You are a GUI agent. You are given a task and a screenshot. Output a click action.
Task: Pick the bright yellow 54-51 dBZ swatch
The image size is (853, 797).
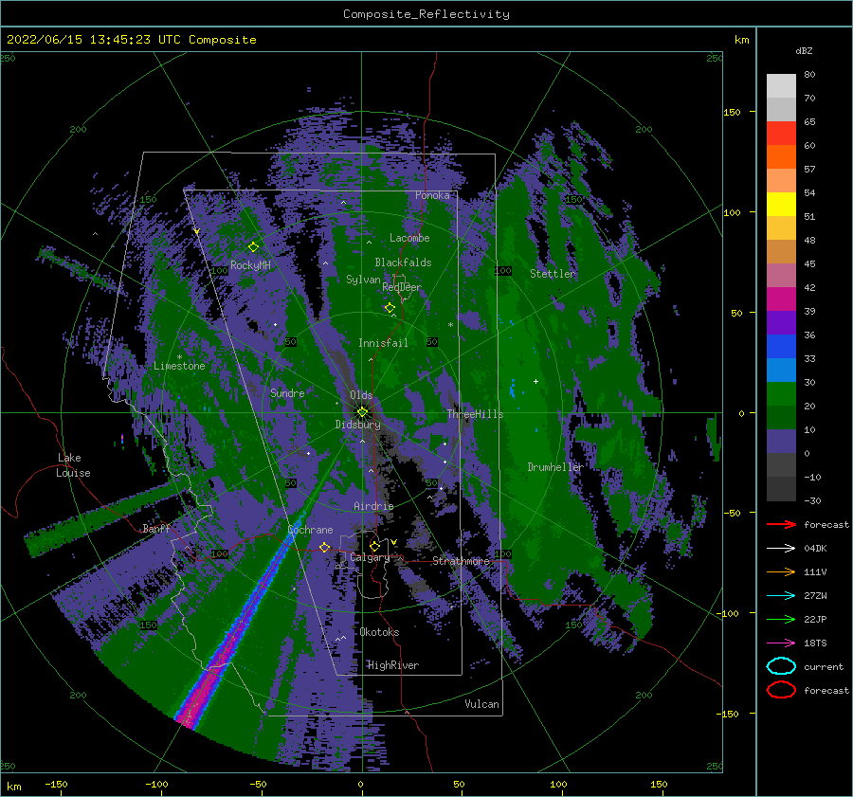781,204
